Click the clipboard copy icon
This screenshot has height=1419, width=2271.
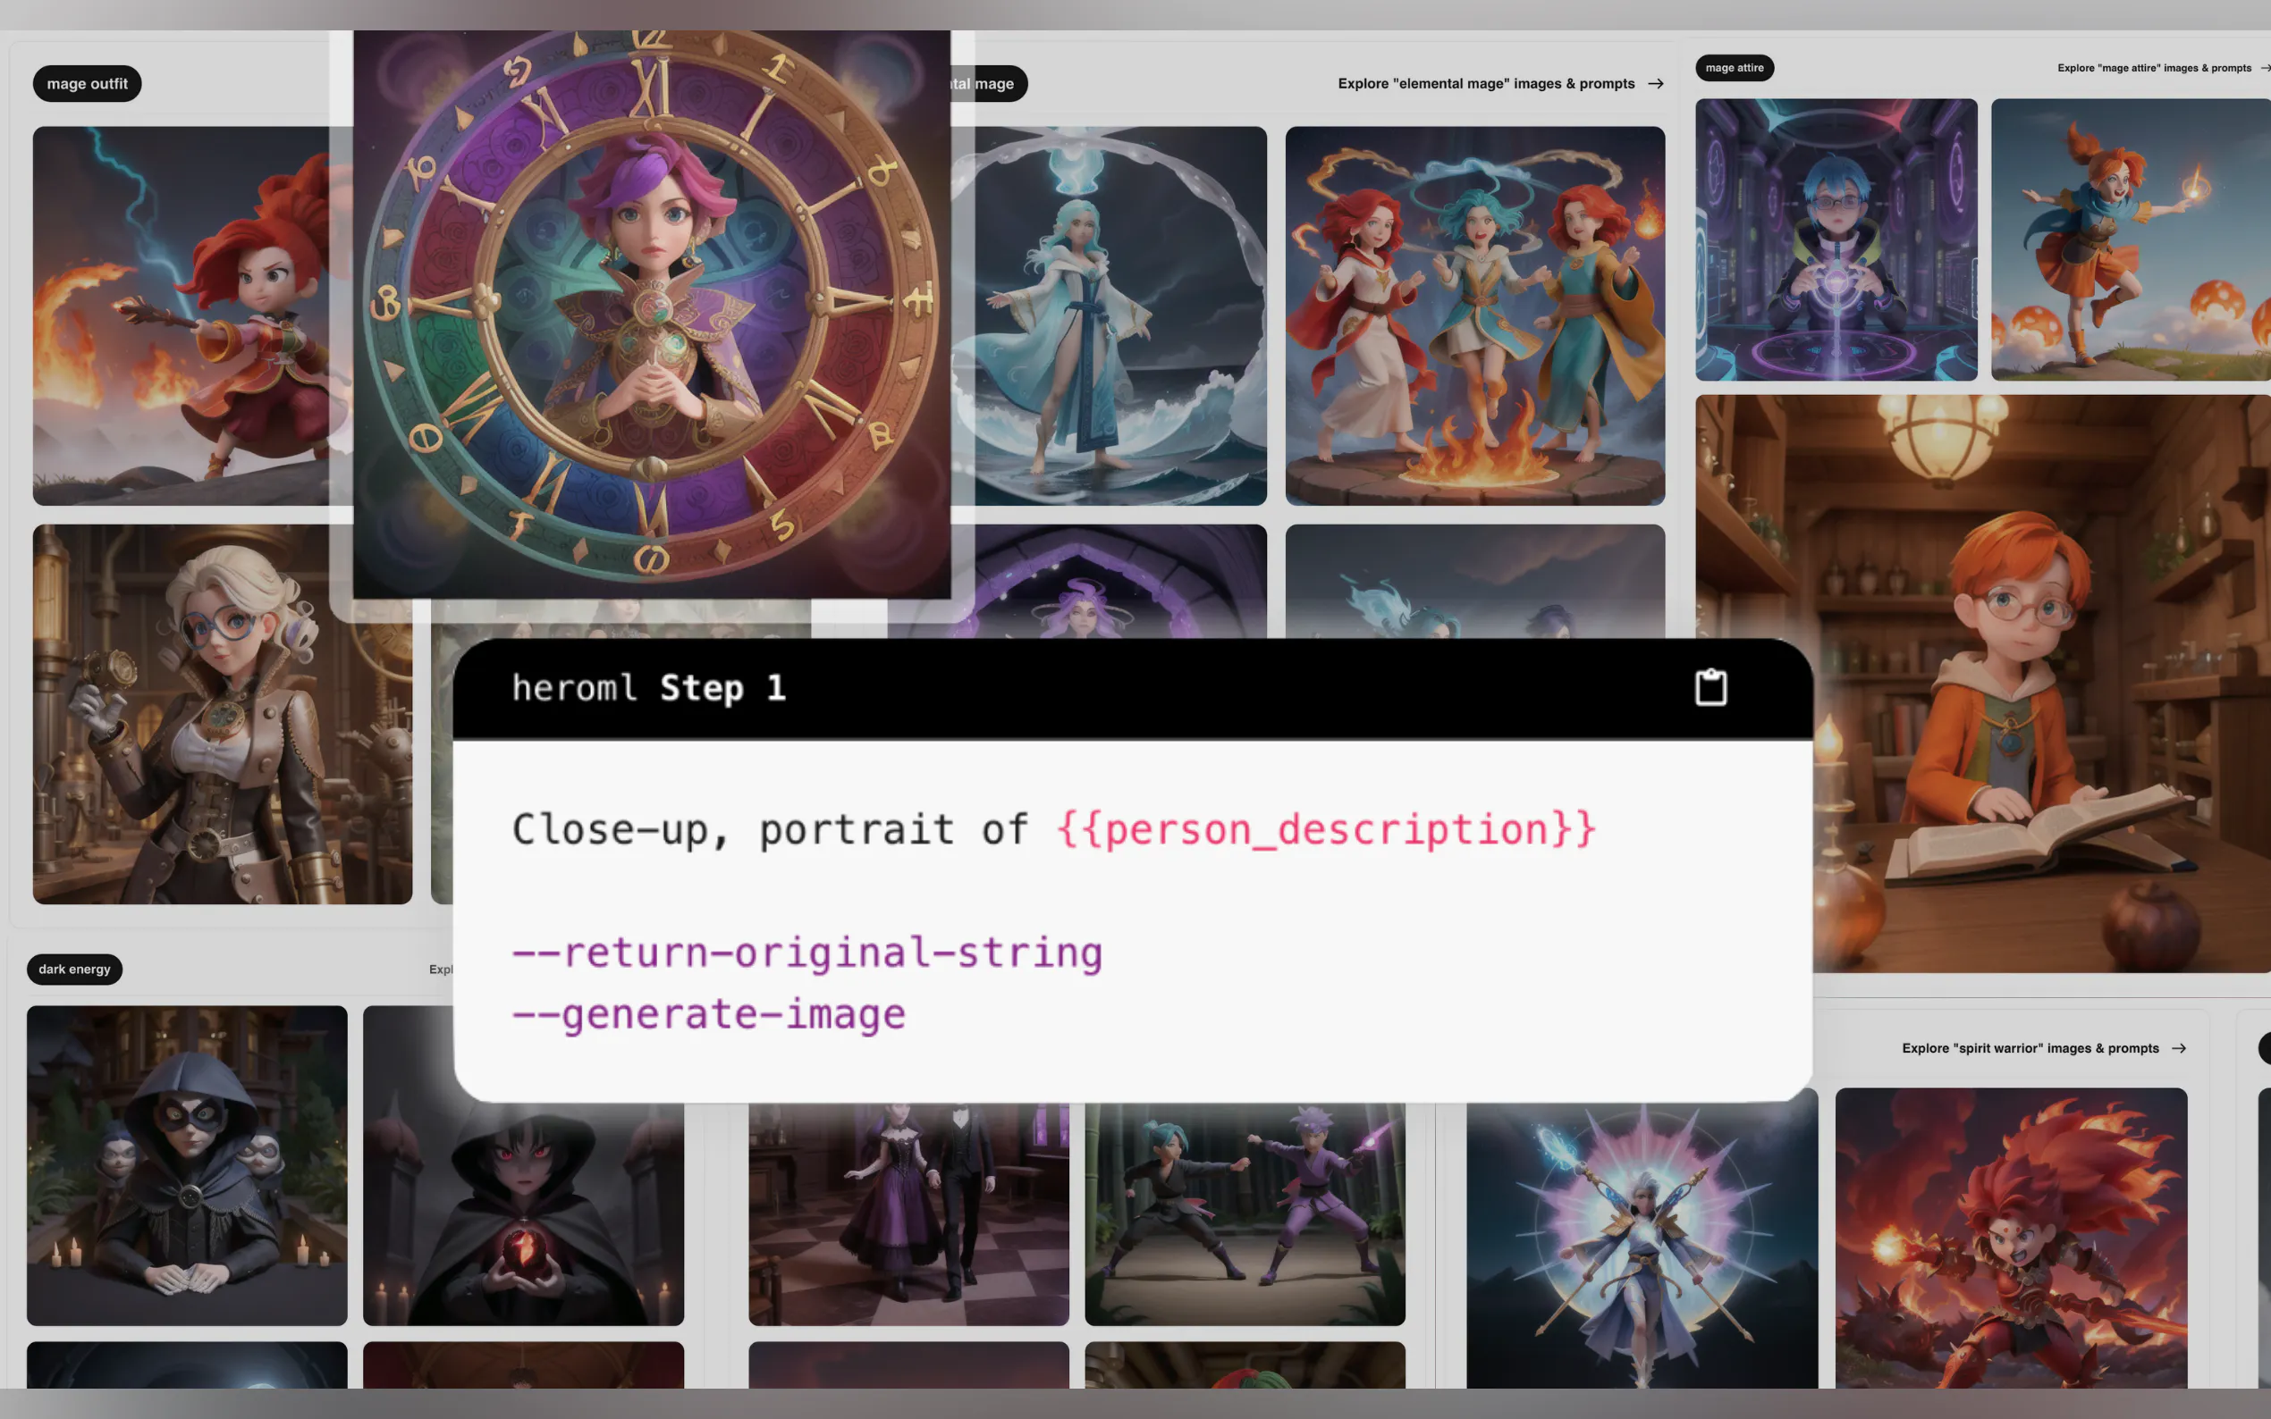pyautogui.click(x=1710, y=688)
